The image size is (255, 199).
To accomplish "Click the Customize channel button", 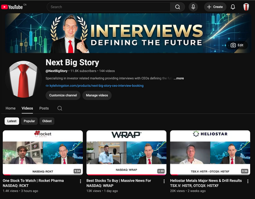I will [x=63, y=95].
